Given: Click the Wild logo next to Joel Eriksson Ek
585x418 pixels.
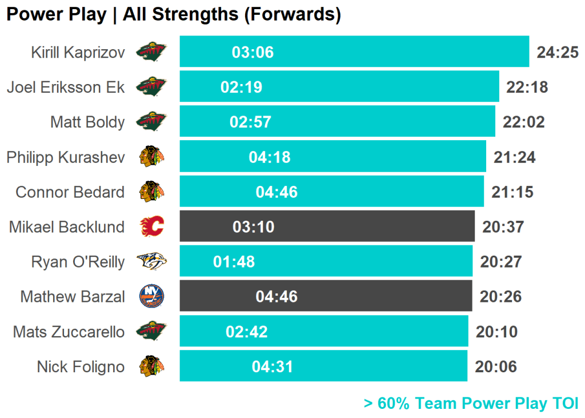Looking at the screenshot, I should coord(151,87).
